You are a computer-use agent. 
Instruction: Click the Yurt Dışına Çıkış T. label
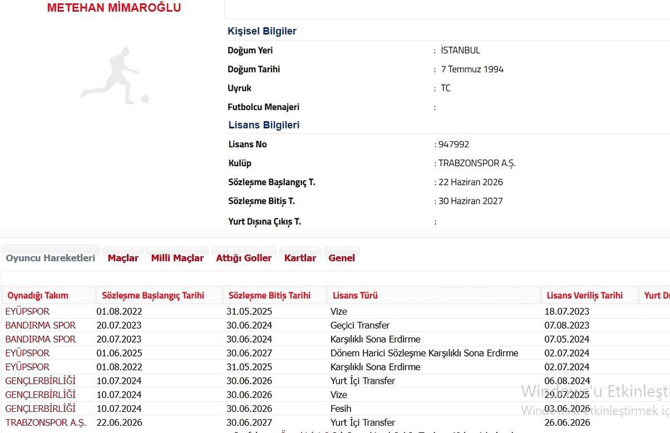265,222
